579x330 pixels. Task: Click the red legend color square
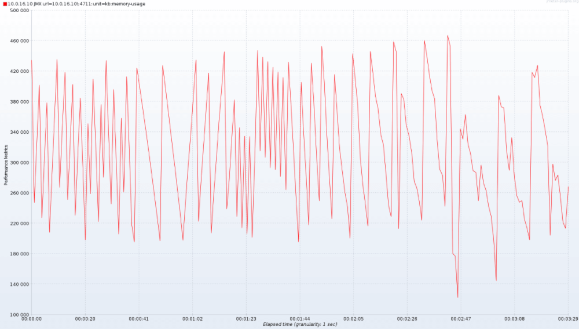(5, 4)
